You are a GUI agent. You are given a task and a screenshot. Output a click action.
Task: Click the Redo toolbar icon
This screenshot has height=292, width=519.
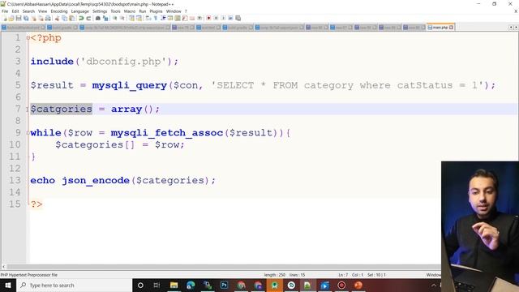pos(88,18)
